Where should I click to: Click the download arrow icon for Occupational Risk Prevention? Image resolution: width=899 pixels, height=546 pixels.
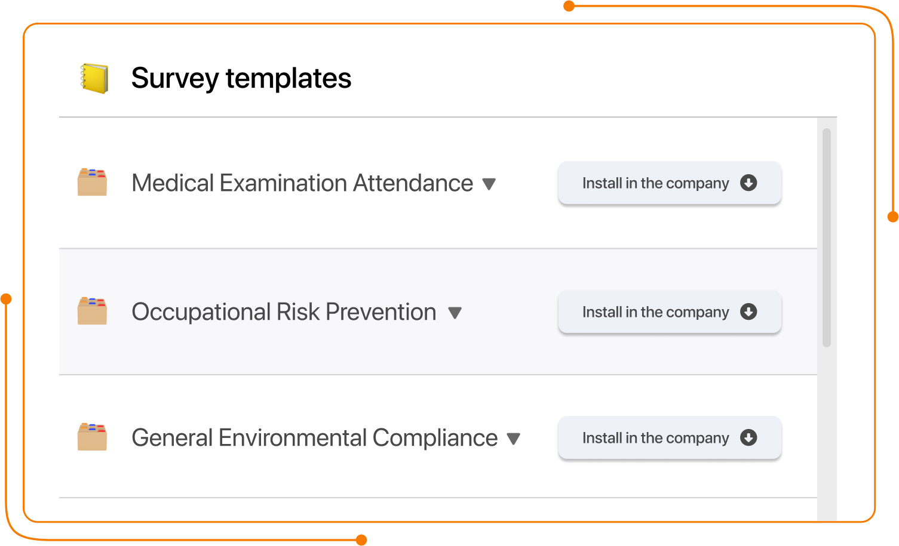pyautogui.click(x=748, y=311)
